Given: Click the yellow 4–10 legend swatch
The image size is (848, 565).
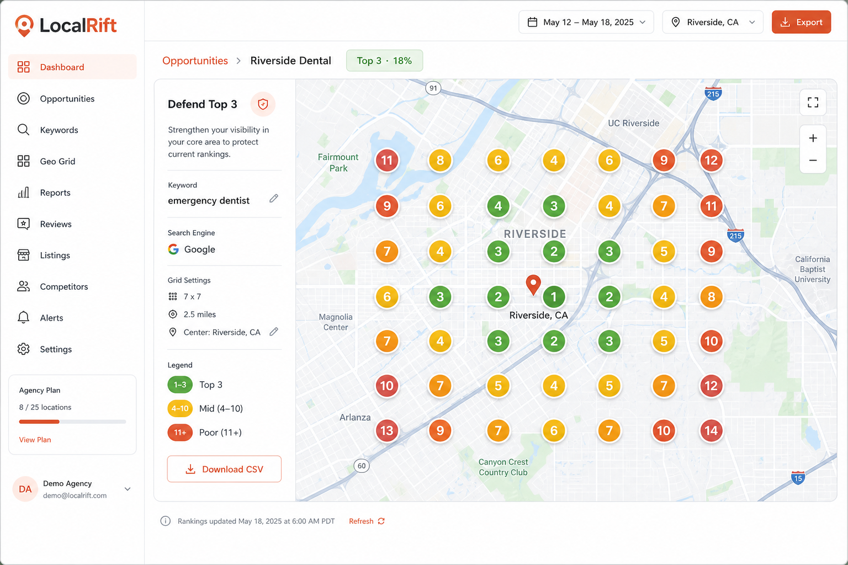Looking at the screenshot, I should click(x=180, y=408).
